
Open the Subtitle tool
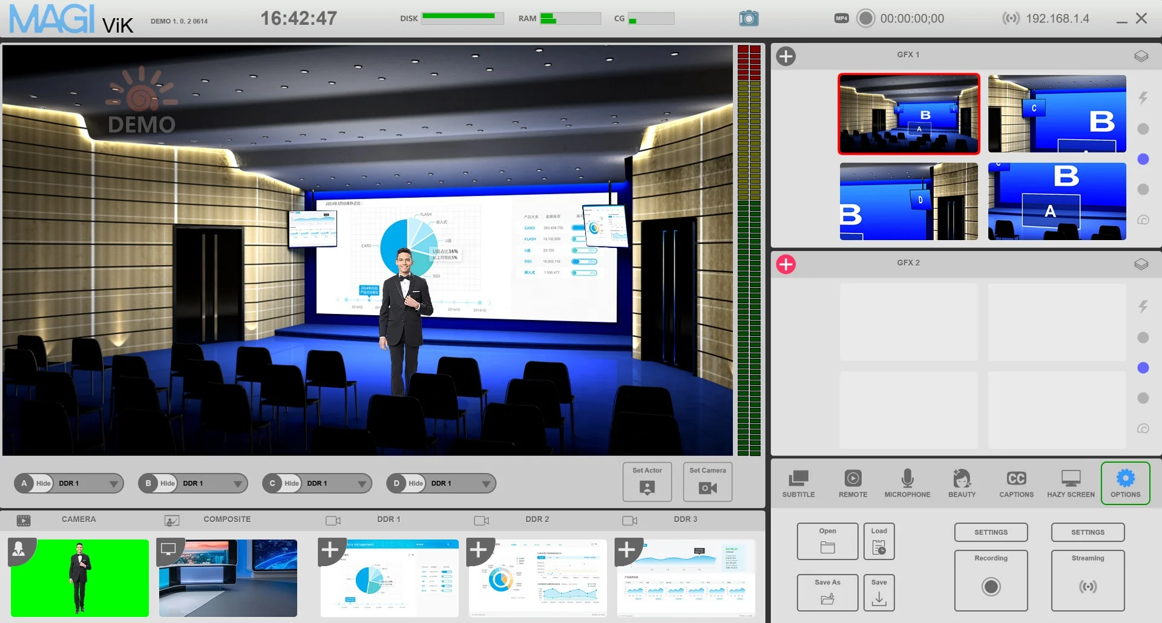pos(798,483)
